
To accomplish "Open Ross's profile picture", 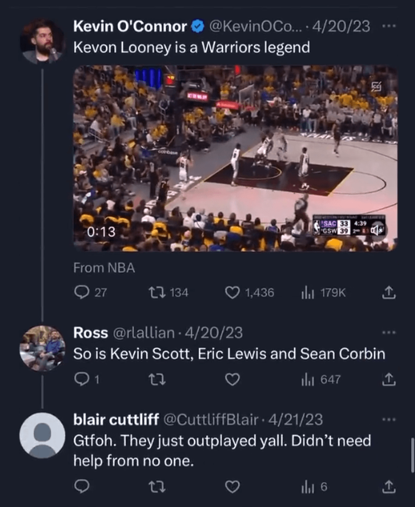I will (x=42, y=348).
